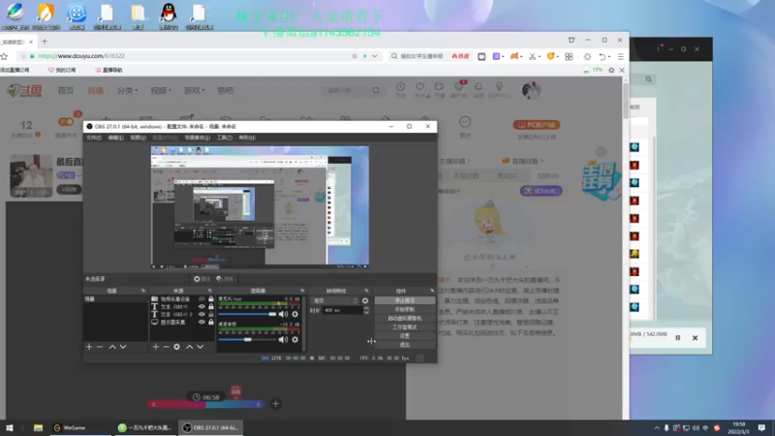Move the scene down in OBS Scenes panel
Image resolution: width=775 pixels, height=436 pixels.
point(123,347)
